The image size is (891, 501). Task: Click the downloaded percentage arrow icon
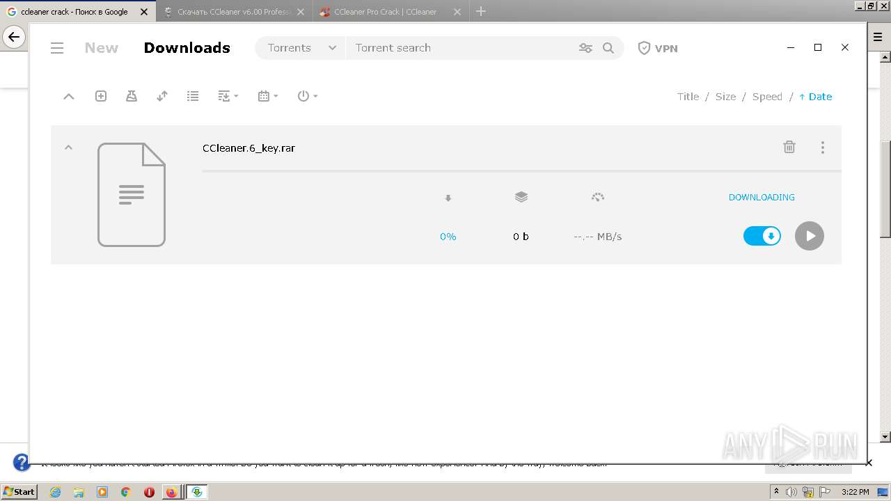448,198
